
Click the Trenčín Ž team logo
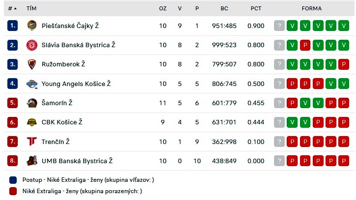click(32, 142)
